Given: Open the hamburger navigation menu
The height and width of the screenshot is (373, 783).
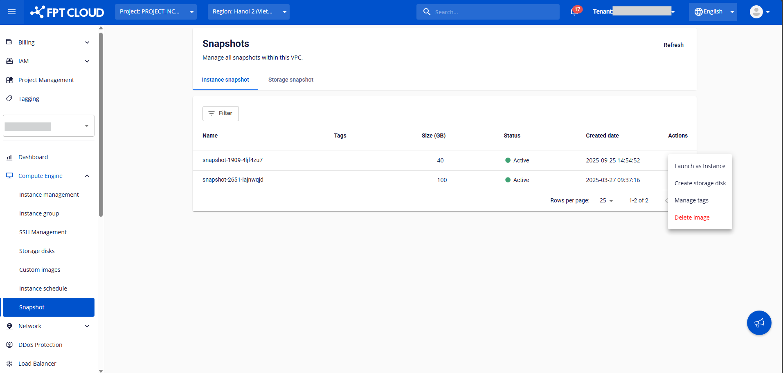Looking at the screenshot, I should coord(12,12).
